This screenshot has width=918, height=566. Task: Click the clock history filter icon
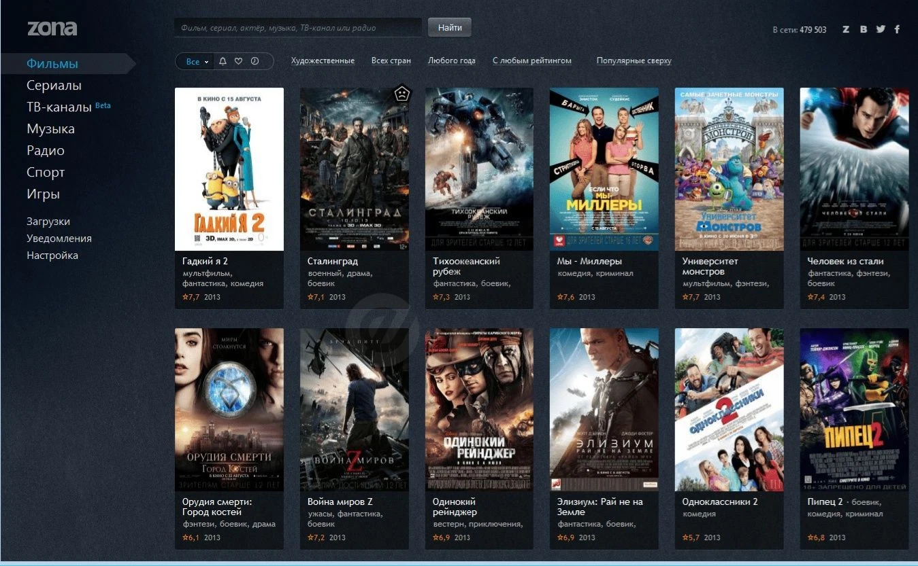click(255, 61)
